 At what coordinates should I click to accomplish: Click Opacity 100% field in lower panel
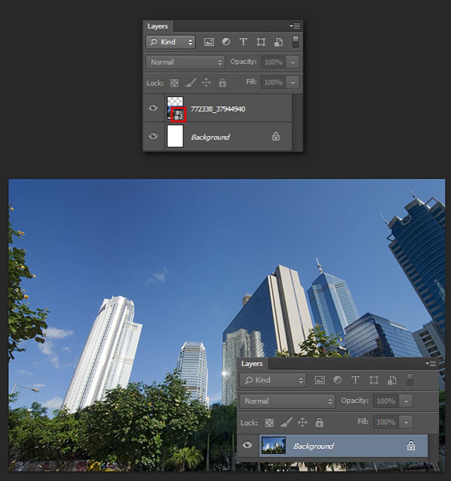coord(386,401)
